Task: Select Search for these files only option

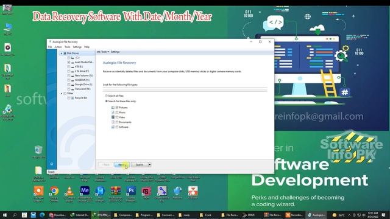Action: click(107, 102)
